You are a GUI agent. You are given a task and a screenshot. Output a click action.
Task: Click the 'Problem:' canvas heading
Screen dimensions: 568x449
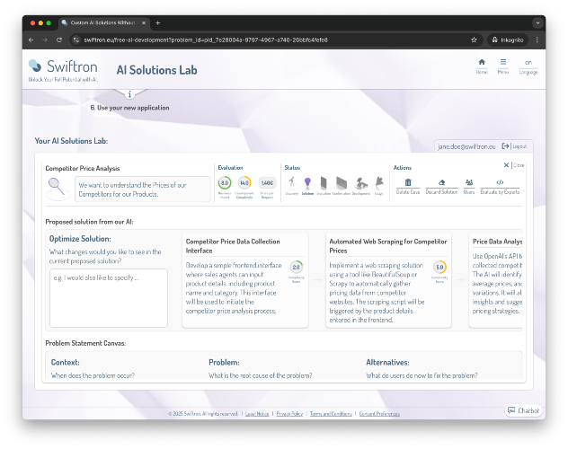[x=224, y=362]
